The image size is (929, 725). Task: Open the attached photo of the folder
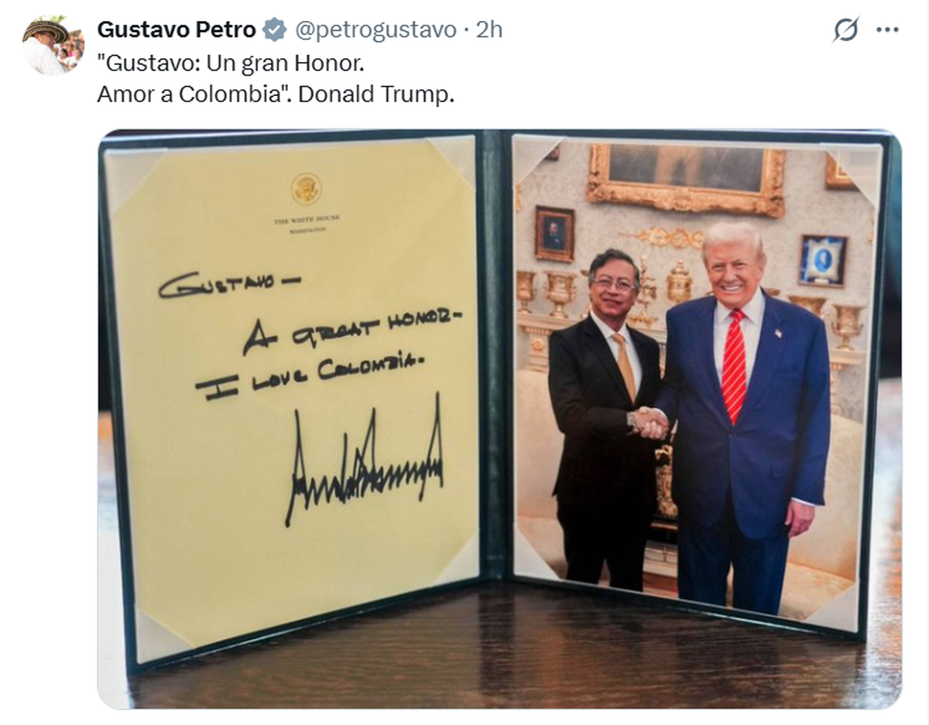tap(499, 419)
